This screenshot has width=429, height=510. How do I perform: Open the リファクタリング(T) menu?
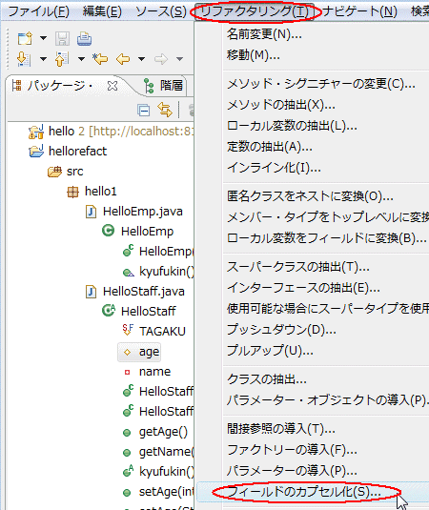click(x=255, y=11)
